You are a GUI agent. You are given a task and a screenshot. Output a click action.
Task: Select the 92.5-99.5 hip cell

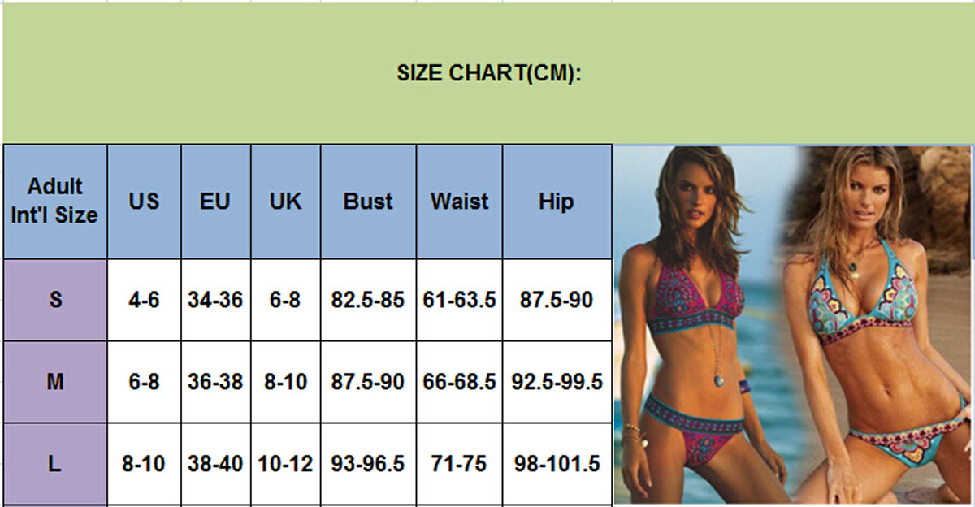pos(557,381)
